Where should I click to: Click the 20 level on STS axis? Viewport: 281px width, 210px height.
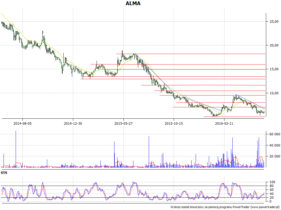tap(271, 197)
